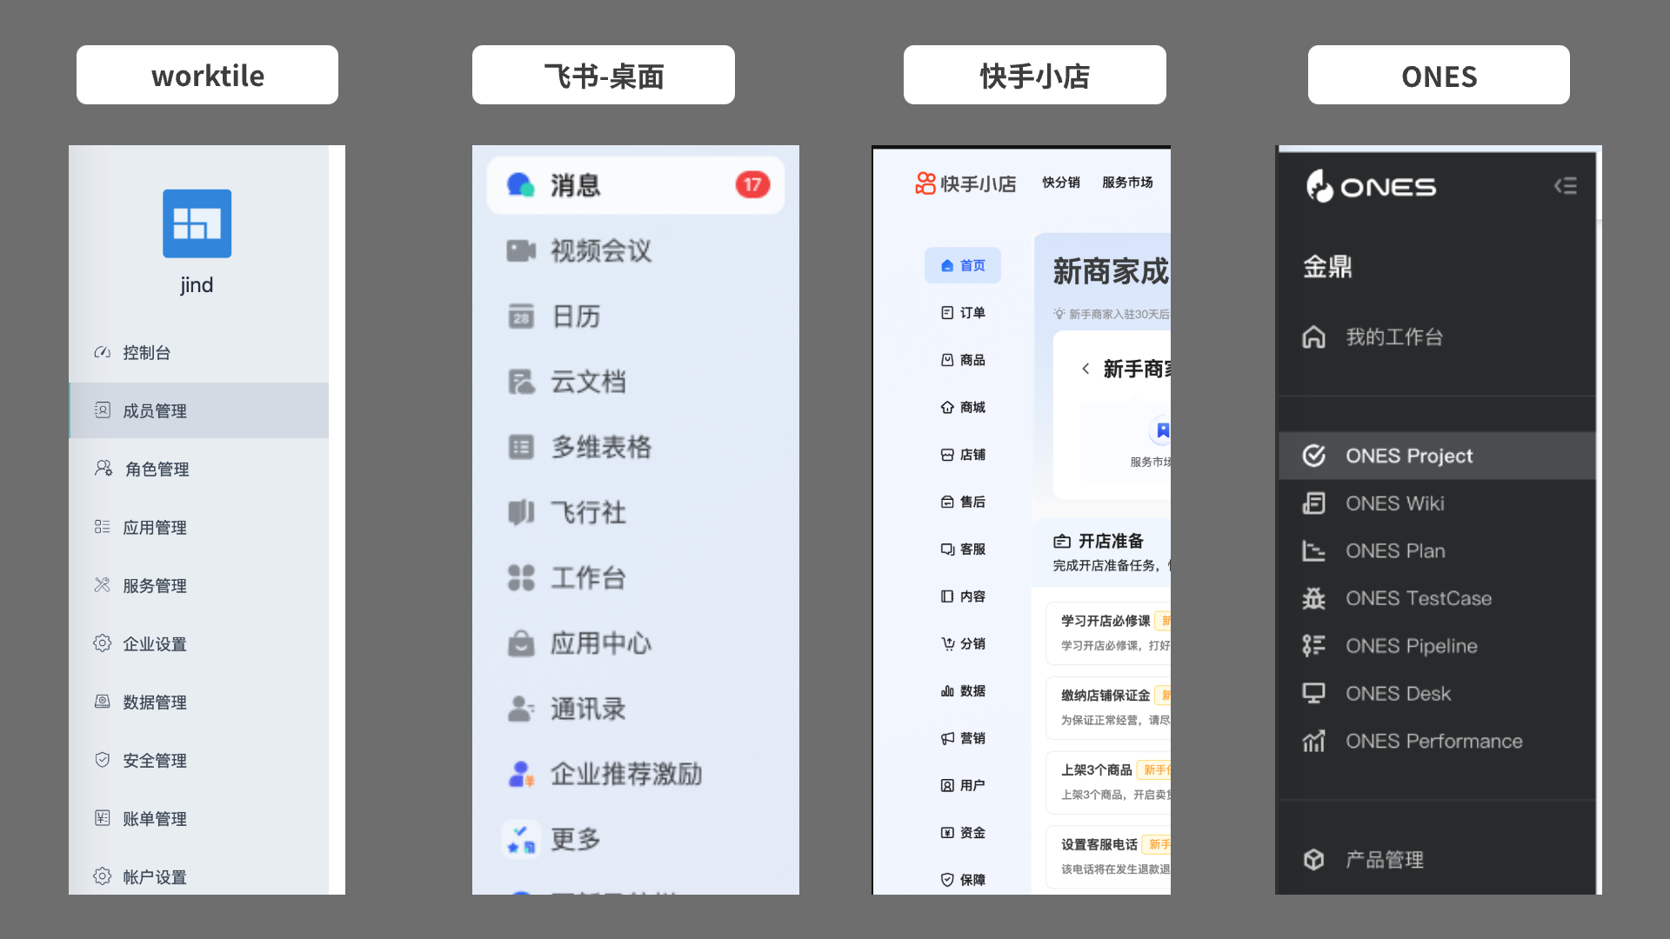Open 账单管理 in worktile
This screenshot has height=939, width=1670.
click(154, 818)
